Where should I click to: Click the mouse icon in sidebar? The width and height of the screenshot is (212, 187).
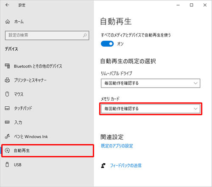7,94
